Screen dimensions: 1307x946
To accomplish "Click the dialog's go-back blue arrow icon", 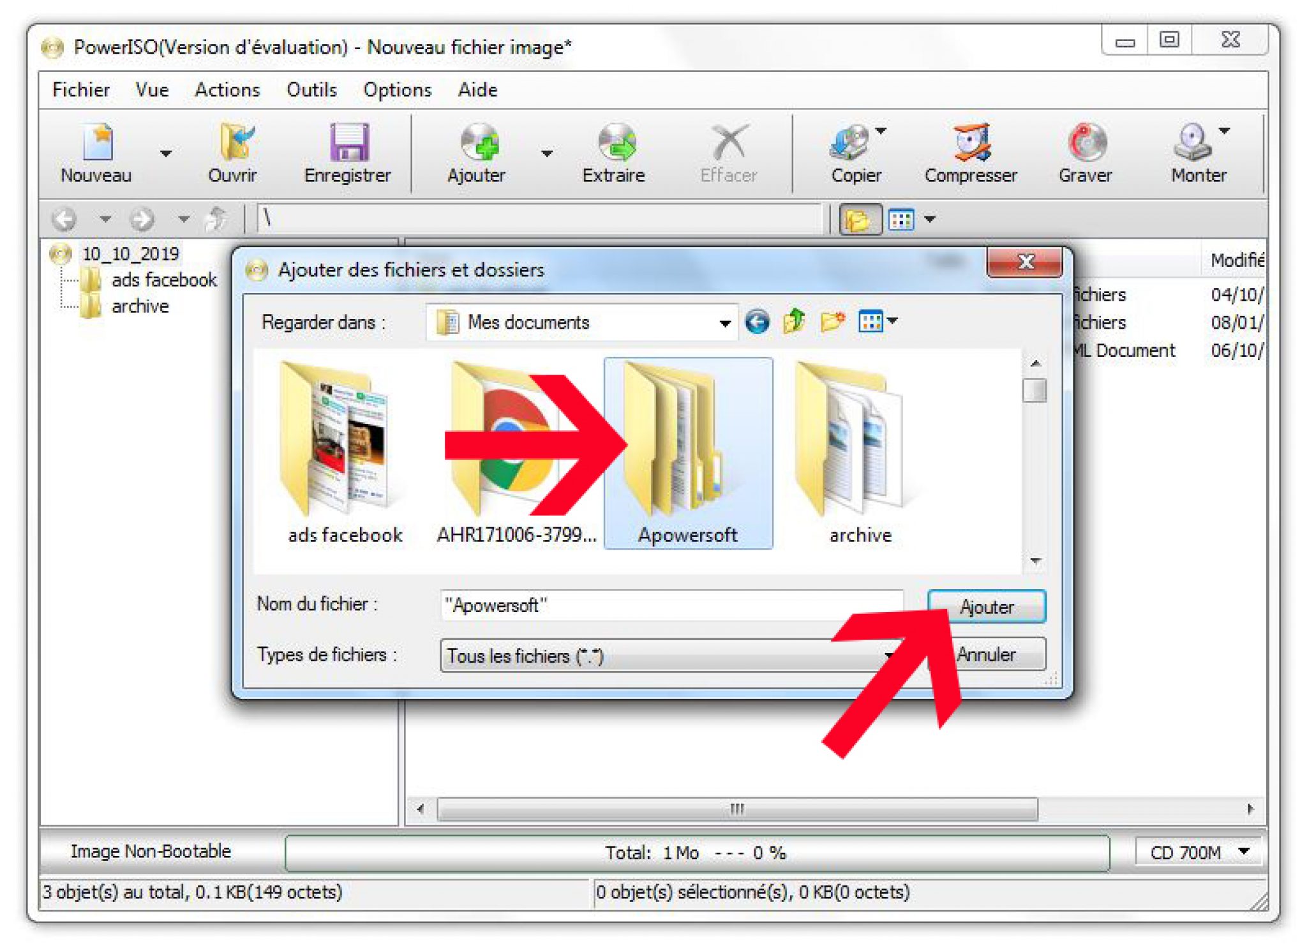I will click(x=757, y=322).
